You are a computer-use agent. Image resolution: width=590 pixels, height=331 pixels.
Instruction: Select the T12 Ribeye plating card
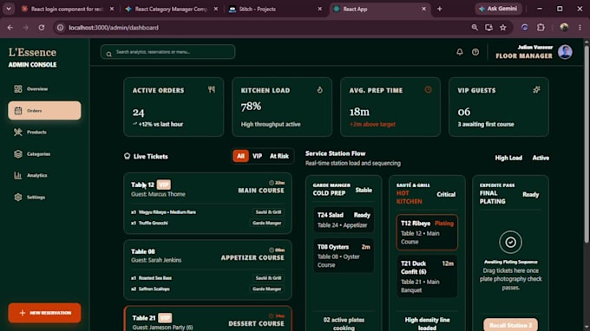pyautogui.click(x=427, y=232)
